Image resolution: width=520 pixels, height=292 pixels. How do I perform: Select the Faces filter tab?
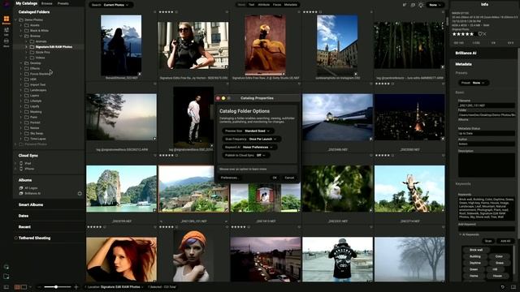[x=277, y=5]
